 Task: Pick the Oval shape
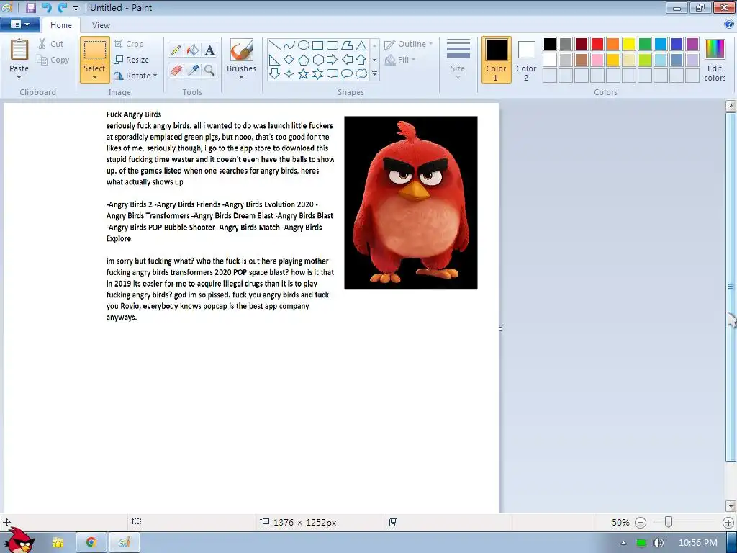[304, 45]
